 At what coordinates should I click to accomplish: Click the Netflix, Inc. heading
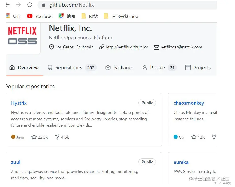coord(70,28)
